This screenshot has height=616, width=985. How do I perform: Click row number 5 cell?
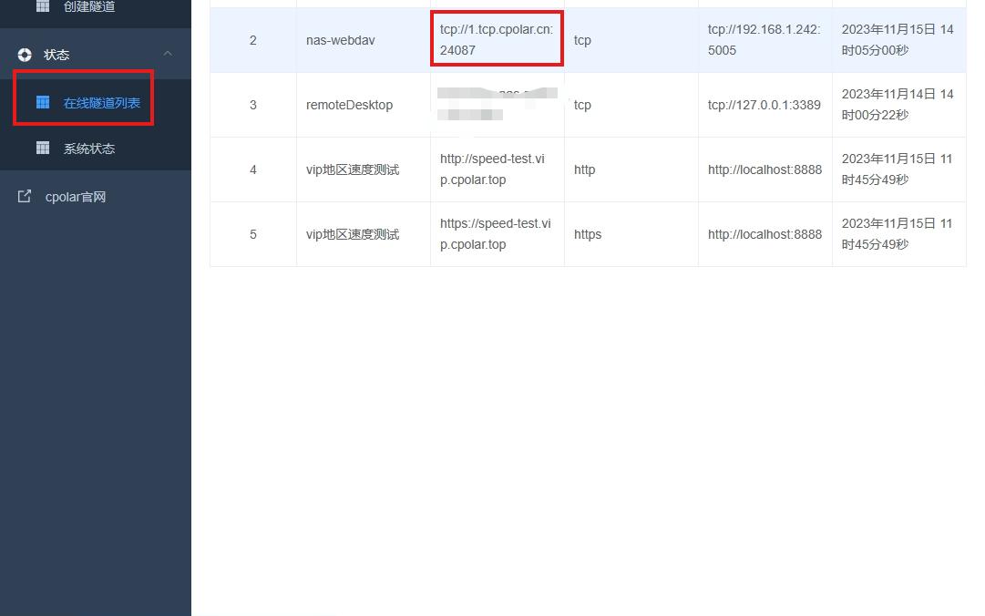click(x=253, y=234)
